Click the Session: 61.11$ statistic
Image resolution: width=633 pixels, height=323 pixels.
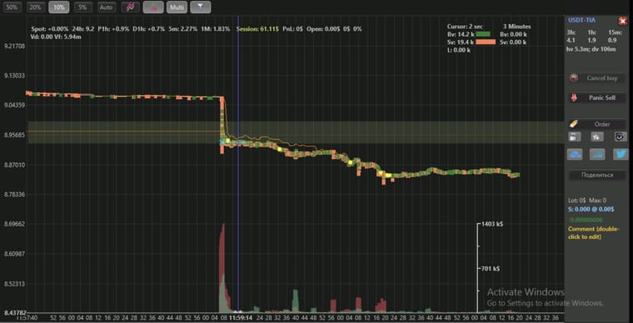pyautogui.click(x=257, y=29)
